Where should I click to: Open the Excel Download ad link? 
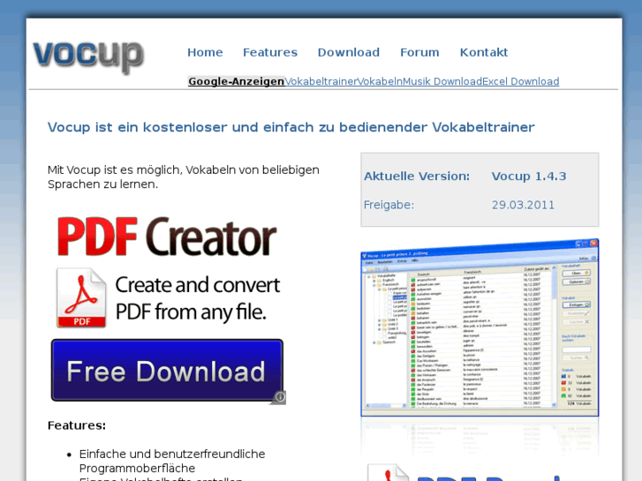521,81
